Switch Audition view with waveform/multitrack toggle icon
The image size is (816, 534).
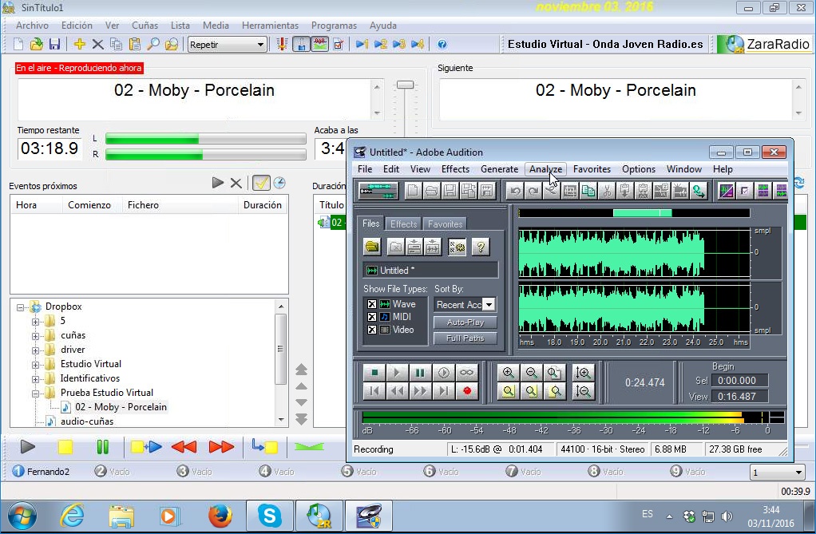point(378,191)
